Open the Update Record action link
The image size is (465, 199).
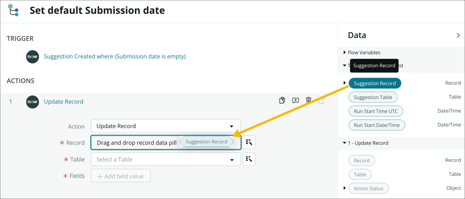point(63,102)
